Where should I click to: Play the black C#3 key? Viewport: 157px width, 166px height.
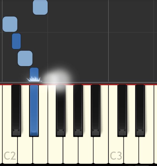(122, 110)
